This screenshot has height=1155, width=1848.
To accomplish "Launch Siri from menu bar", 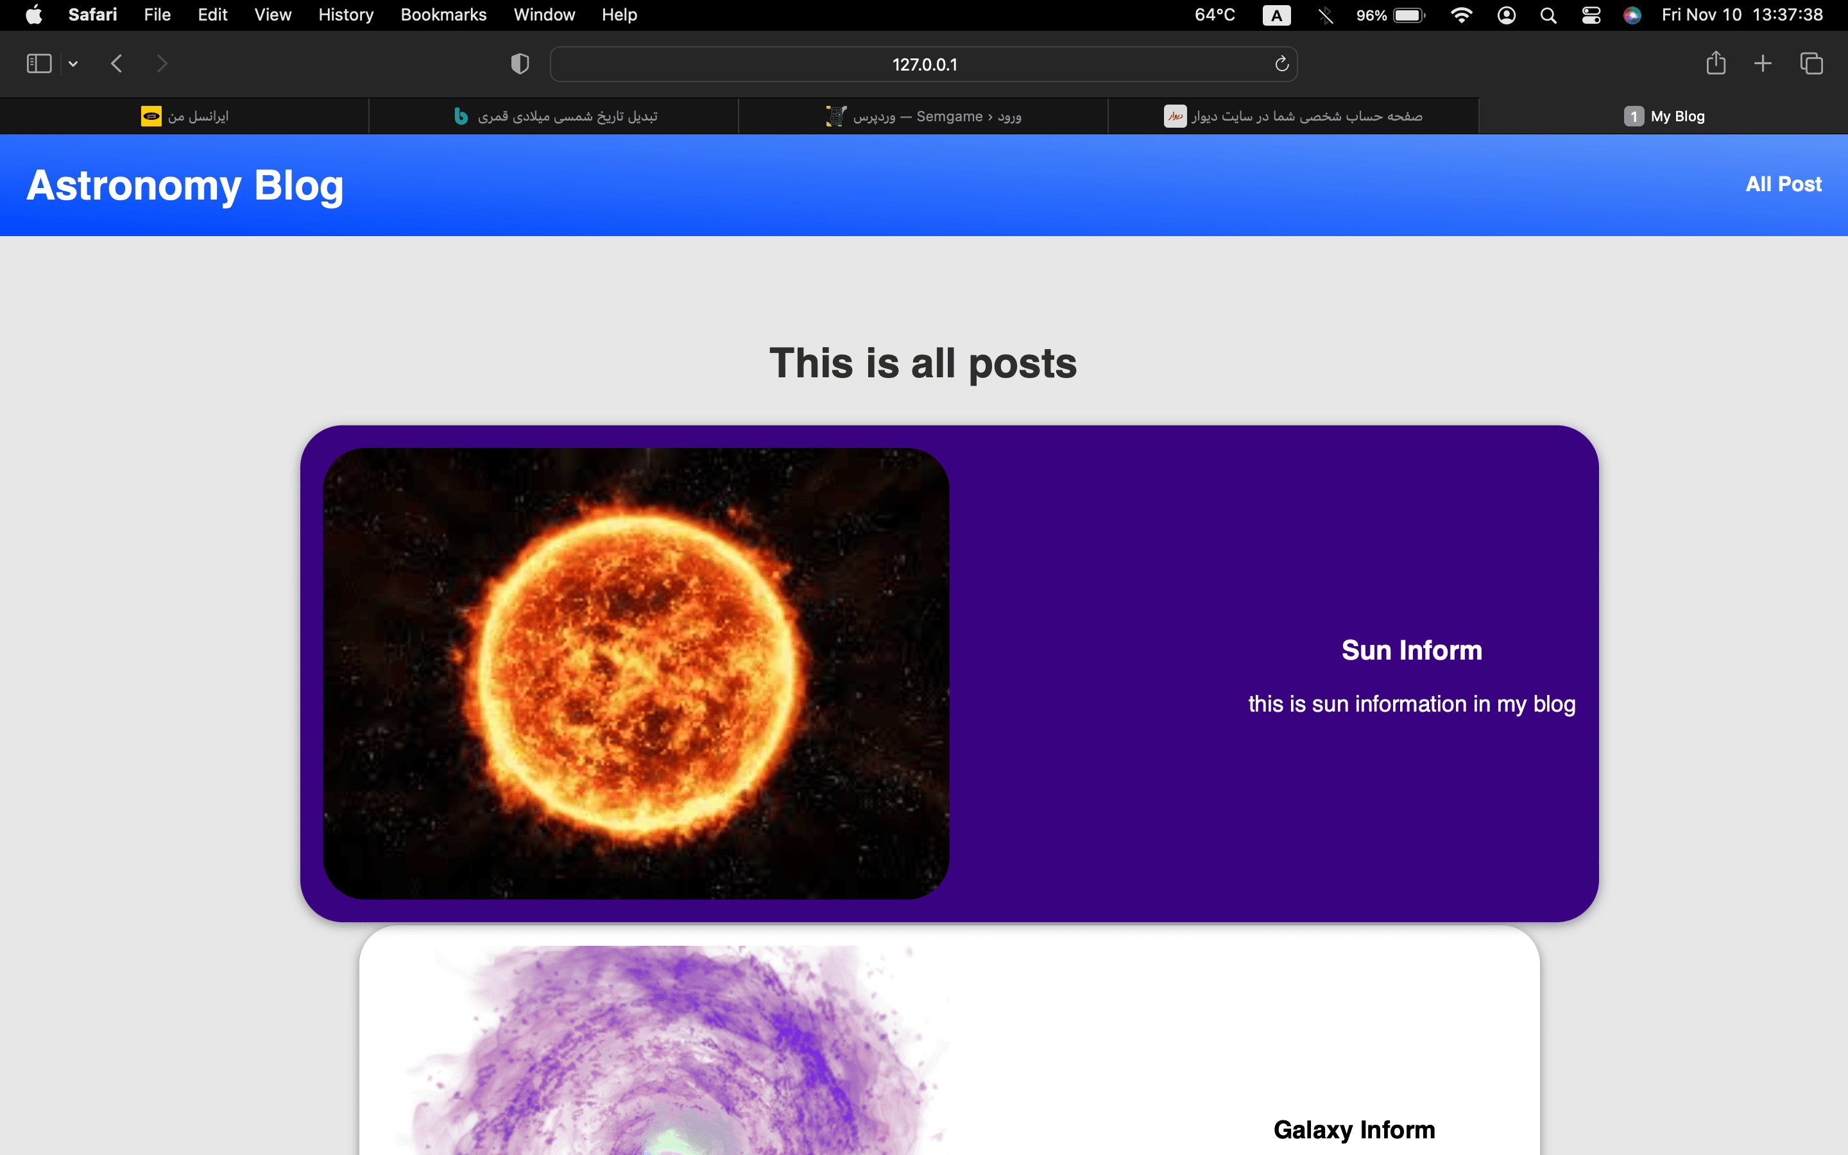I will click(x=1632, y=15).
